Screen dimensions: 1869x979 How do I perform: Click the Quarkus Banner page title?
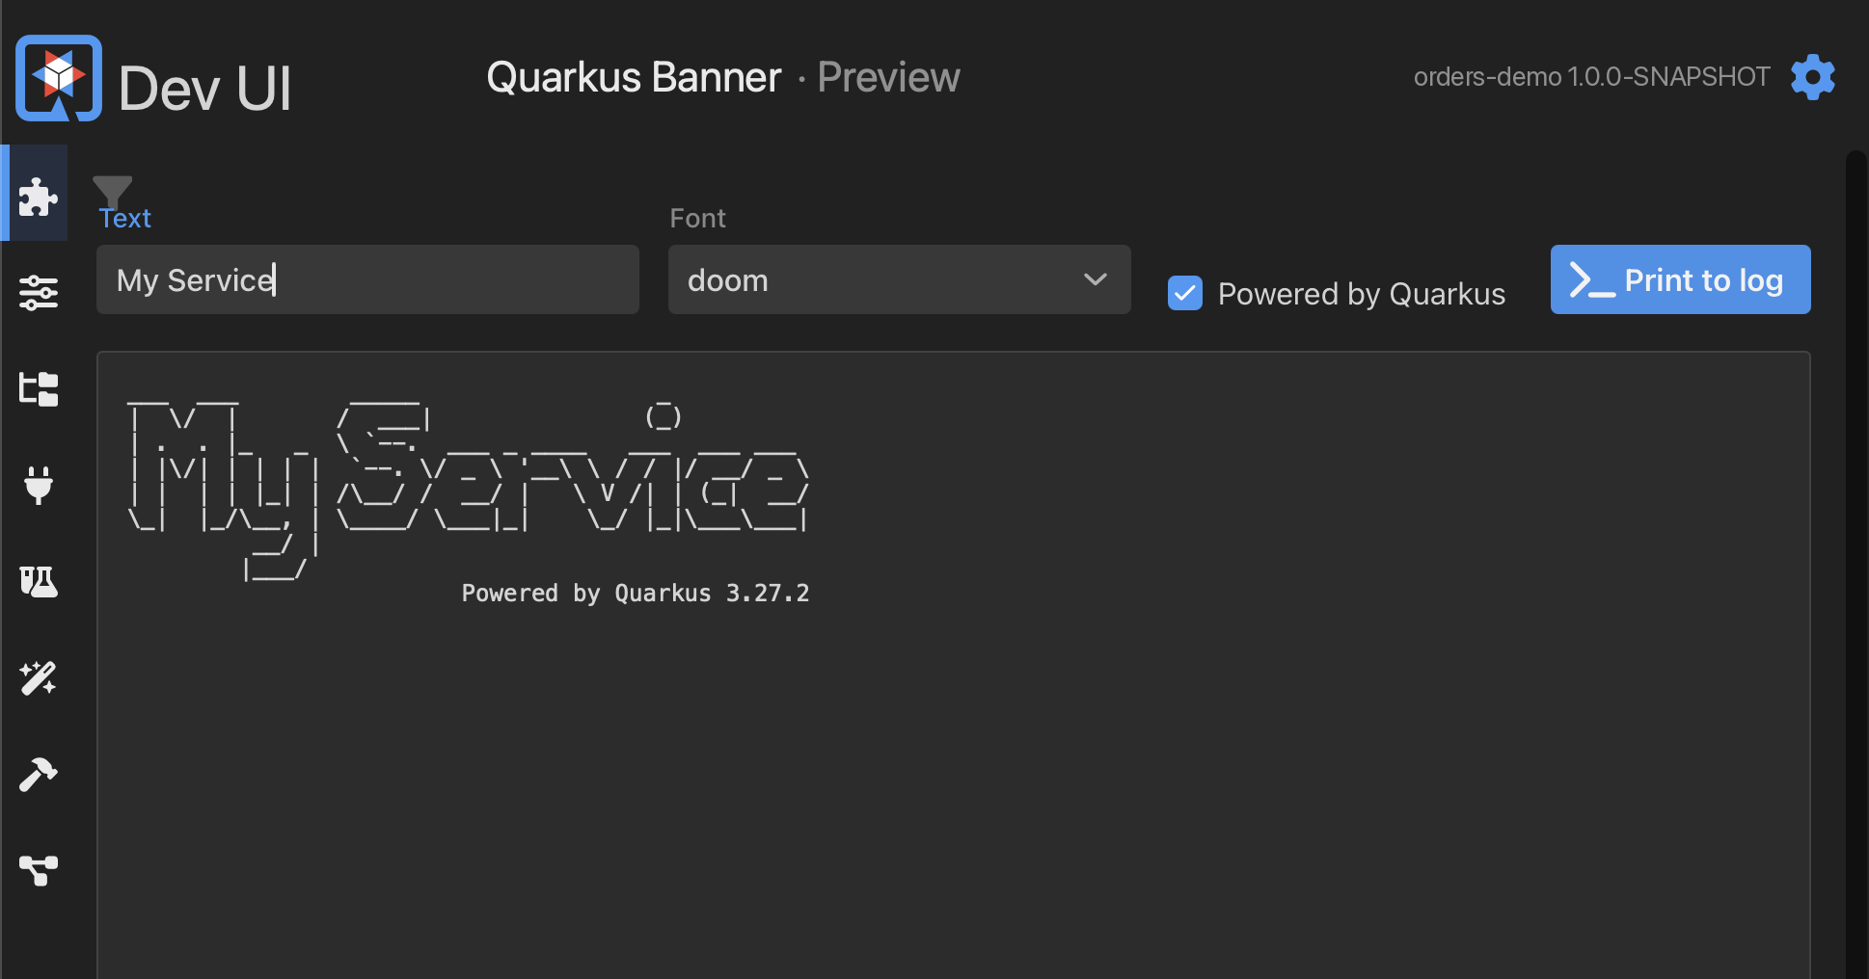pyautogui.click(x=634, y=77)
